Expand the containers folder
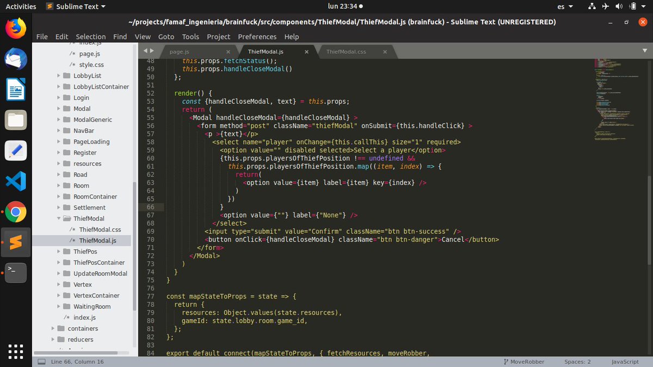Image resolution: width=653 pixels, height=367 pixels. click(53, 328)
